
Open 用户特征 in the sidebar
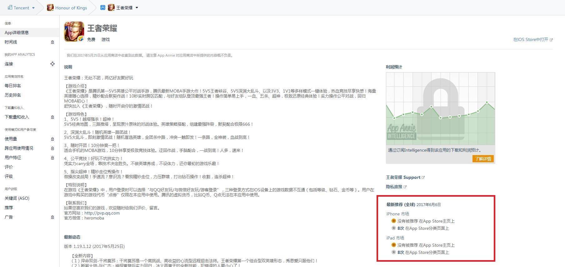click(x=13, y=158)
